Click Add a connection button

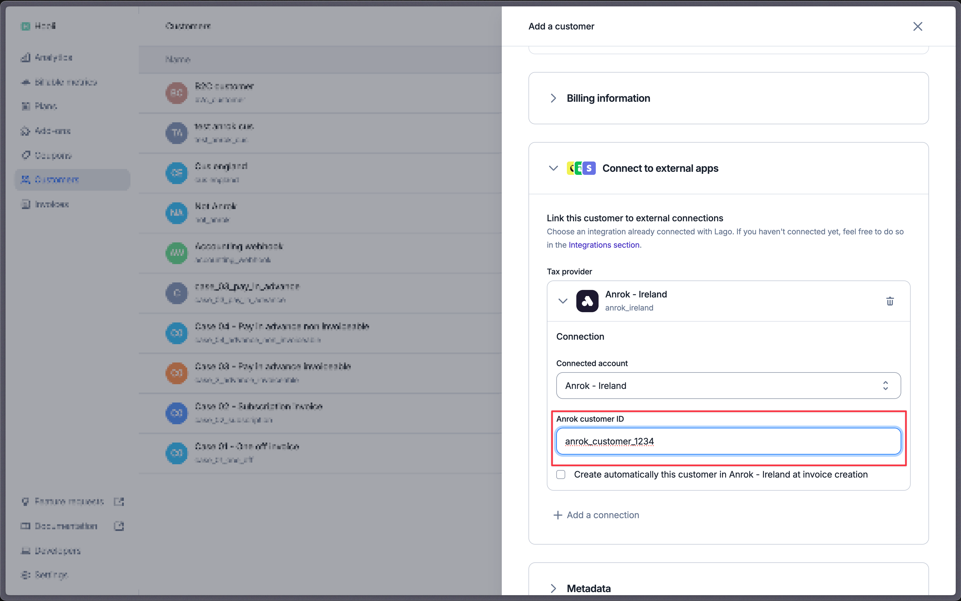point(596,515)
